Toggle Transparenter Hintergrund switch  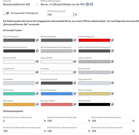6,13
